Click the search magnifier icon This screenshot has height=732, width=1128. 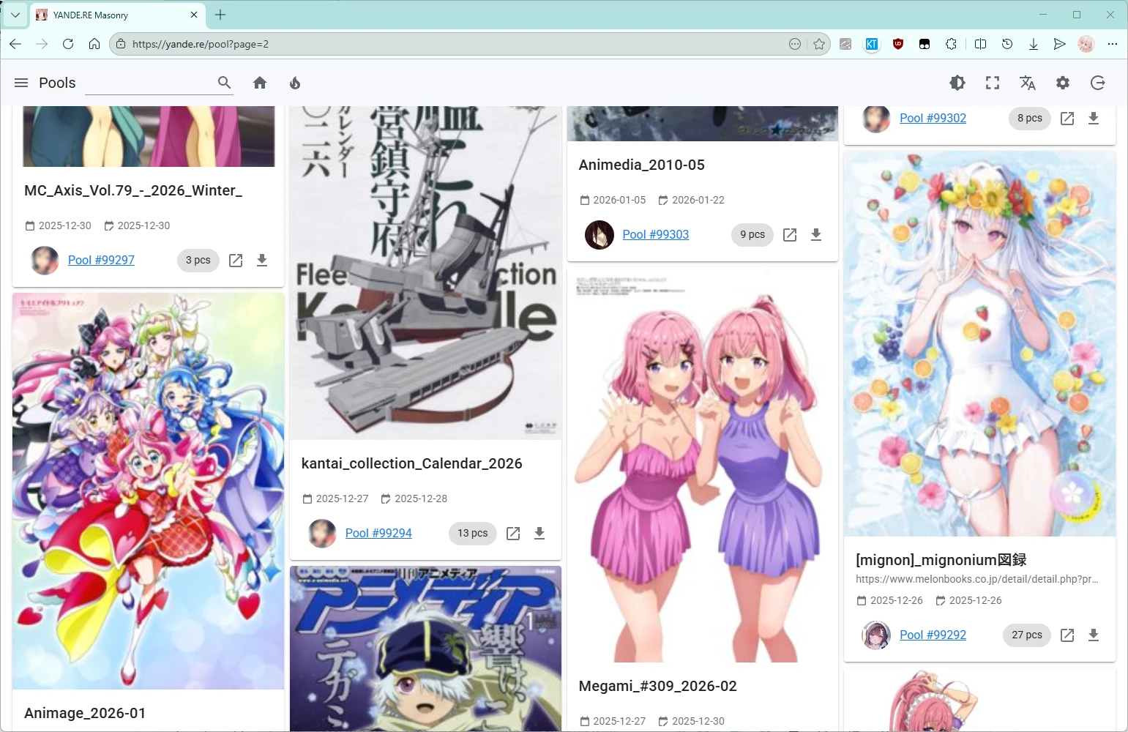coord(225,83)
